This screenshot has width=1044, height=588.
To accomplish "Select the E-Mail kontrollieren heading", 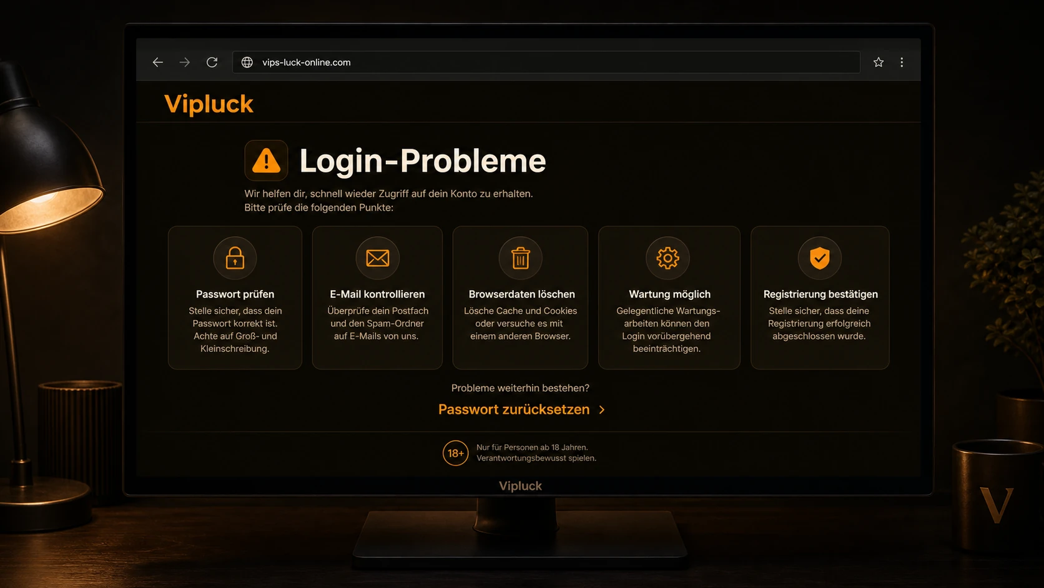I will pyautogui.click(x=377, y=294).
